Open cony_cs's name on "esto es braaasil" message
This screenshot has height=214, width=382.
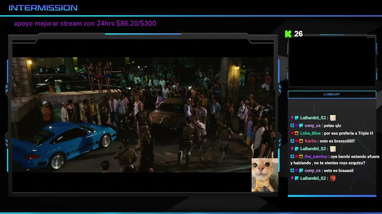(312, 171)
